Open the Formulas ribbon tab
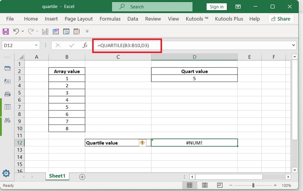Screen dimensions: 303x191 point(110,19)
